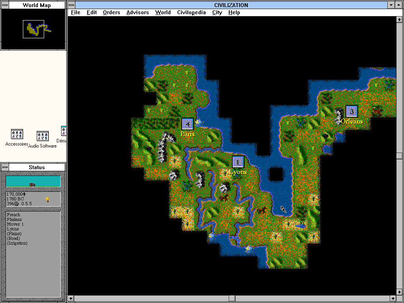Click the fish resource beside Paris
This screenshot has height=303, width=404.
[199, 122]
